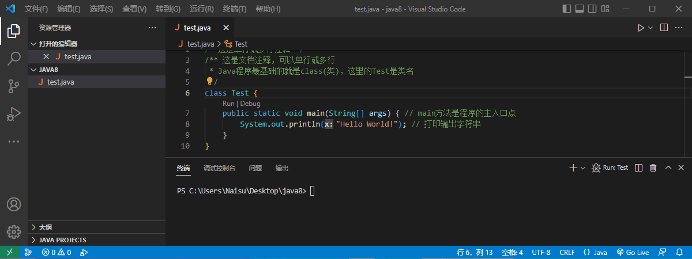Start Go Live server

[x=633, y=252]
